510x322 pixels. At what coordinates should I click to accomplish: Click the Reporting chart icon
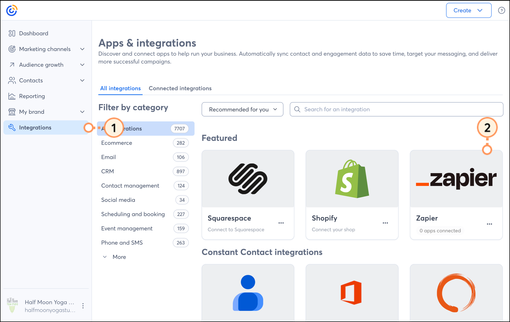pyautogui.click(x=12, y=96)
